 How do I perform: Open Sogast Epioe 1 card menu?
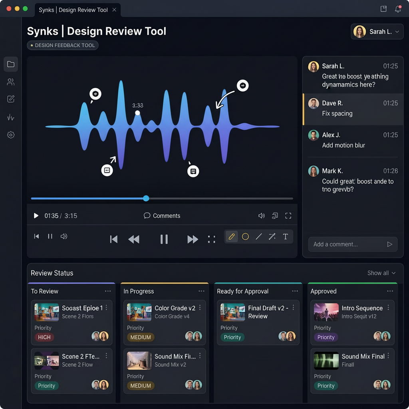[106, 308]
